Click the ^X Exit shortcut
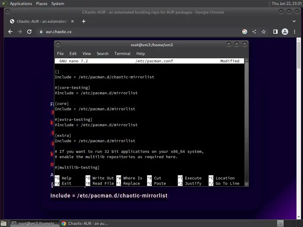The width and height of the screenshot is (303, 227). 63,183
